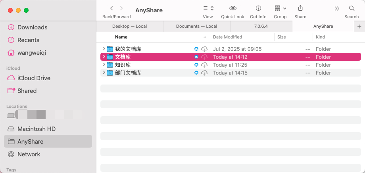
Task: Open iCloud Drive in the sidebar
Action: [34, 78]
